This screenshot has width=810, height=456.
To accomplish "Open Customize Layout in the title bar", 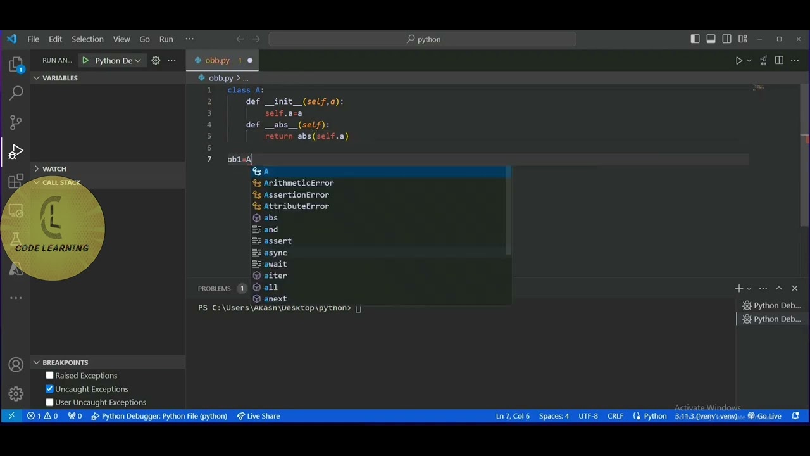I will pyautogui.click(x=743, y=39).
